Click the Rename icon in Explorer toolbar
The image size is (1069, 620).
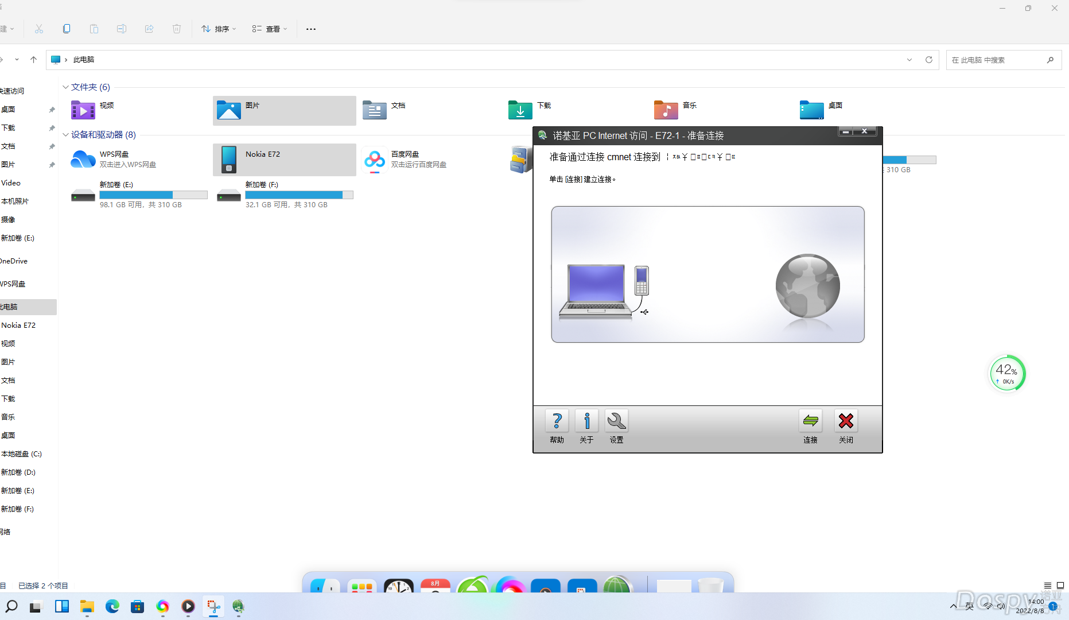point(122,29)
